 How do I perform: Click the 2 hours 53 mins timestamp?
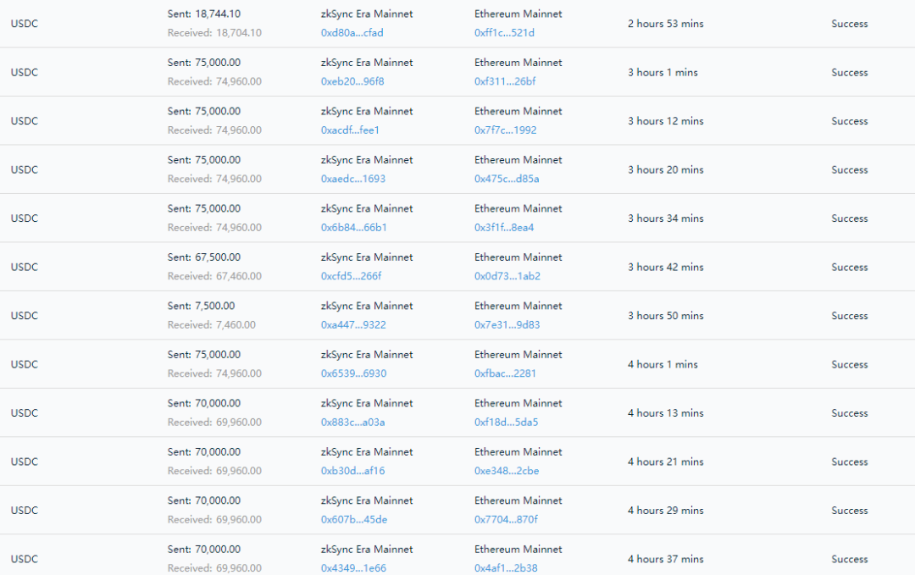point(665,24)
